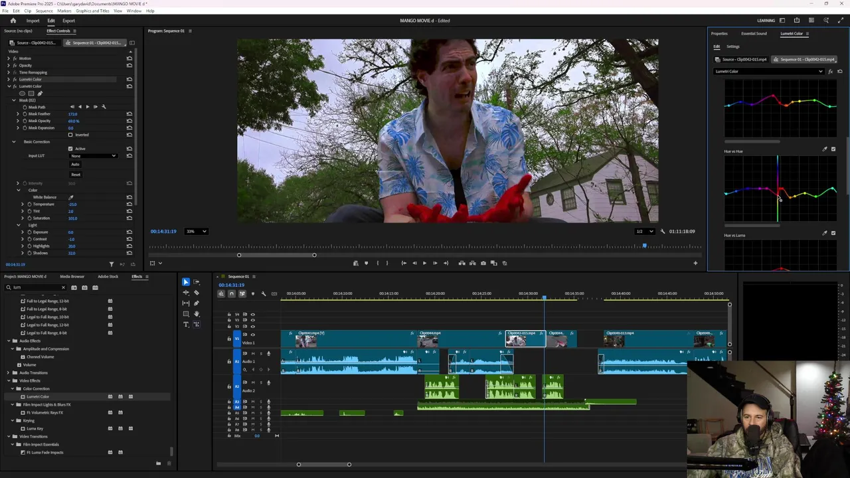The height and width of the screenshot is (478, 850).
Task: Open Input LUT dropdown
Action: click(x=94, y=155)
